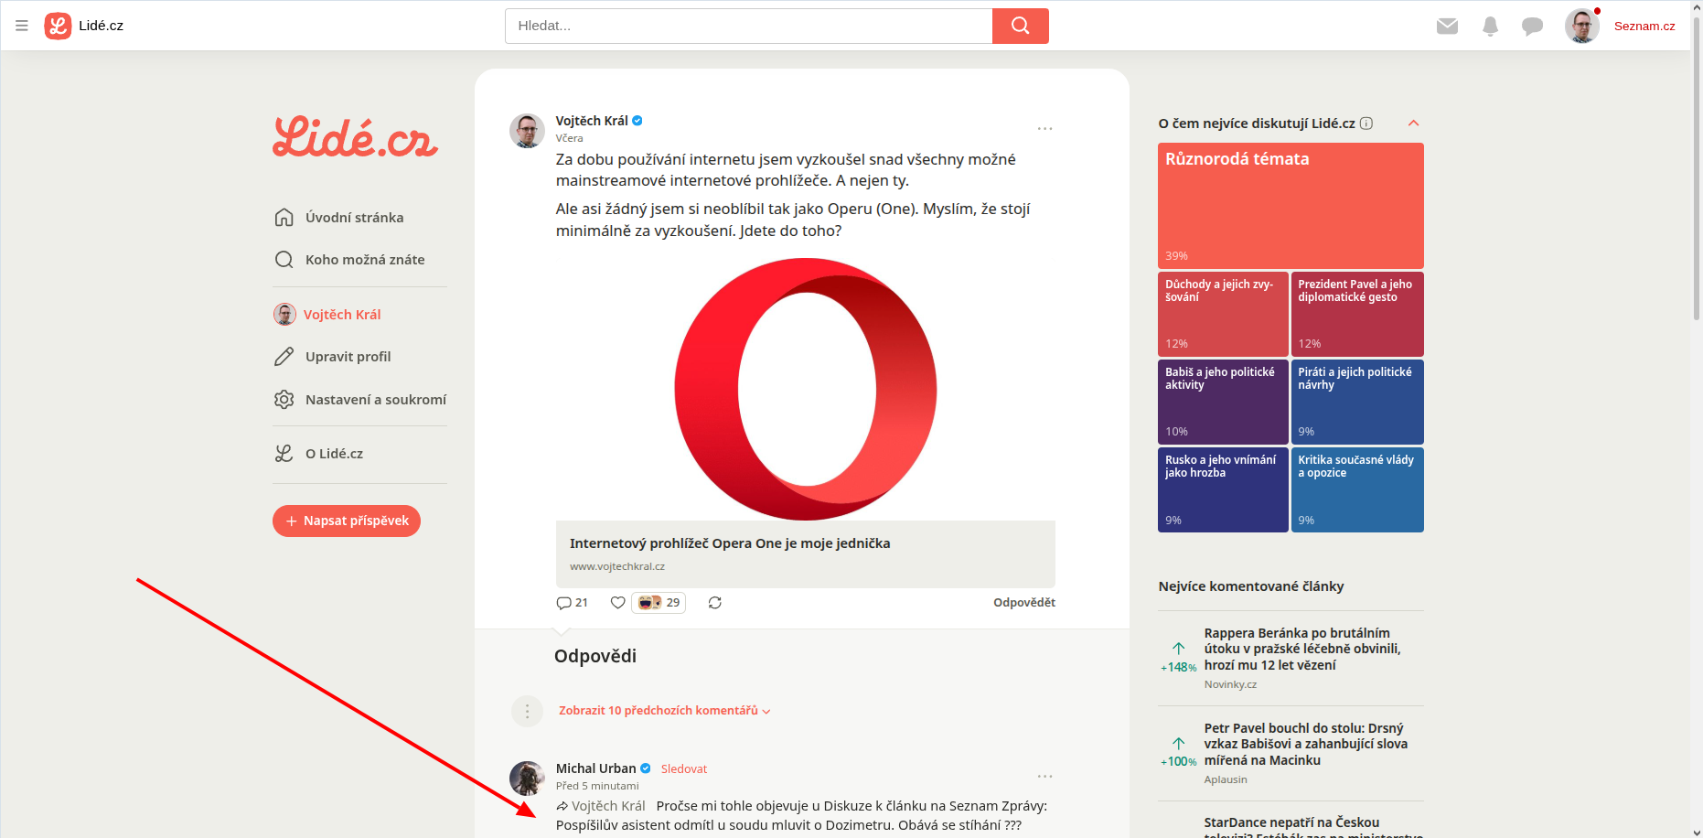
Task: Click the emoji reactions counter showing 29
Action: pos(659,603)
